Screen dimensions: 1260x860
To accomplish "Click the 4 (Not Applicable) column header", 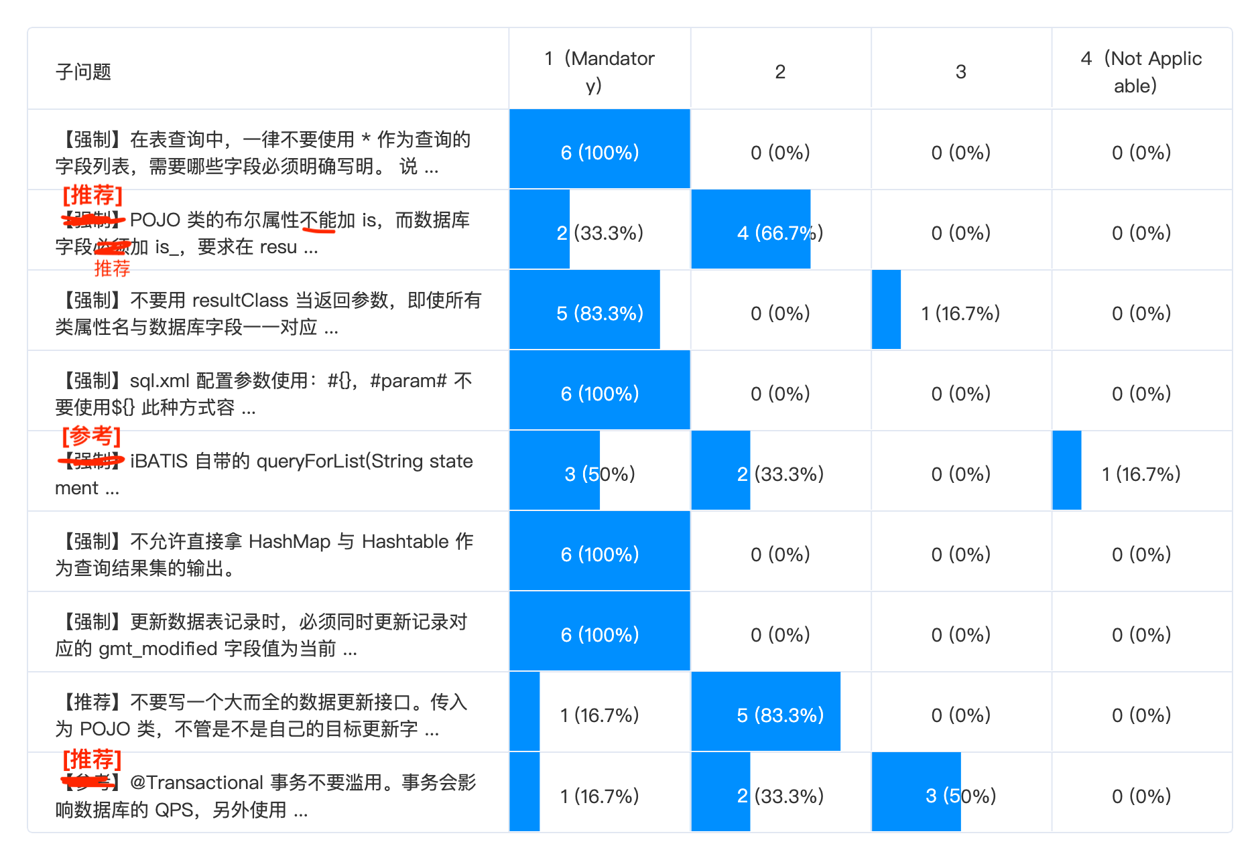I will click(1141, 72).
